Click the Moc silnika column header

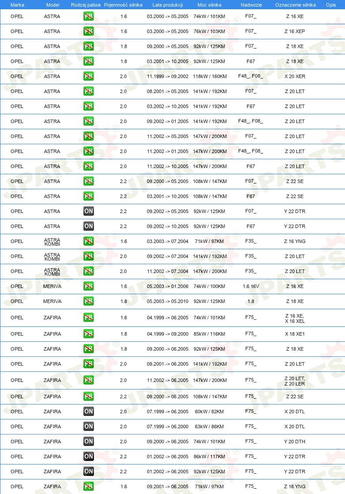click(209, 5)
